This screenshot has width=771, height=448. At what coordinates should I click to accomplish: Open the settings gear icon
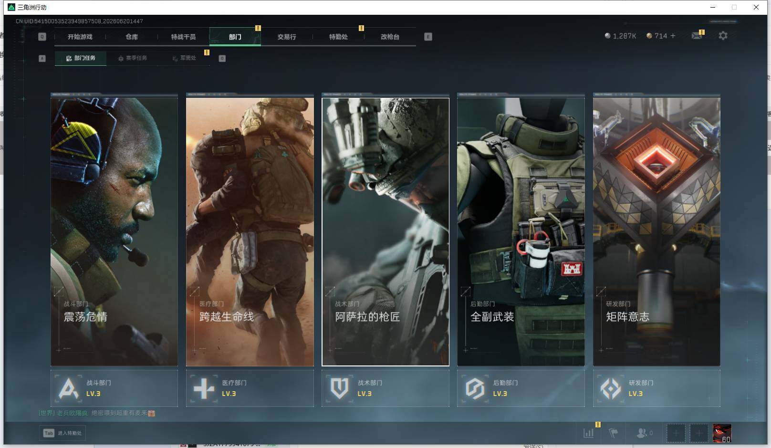pos(723,36)
